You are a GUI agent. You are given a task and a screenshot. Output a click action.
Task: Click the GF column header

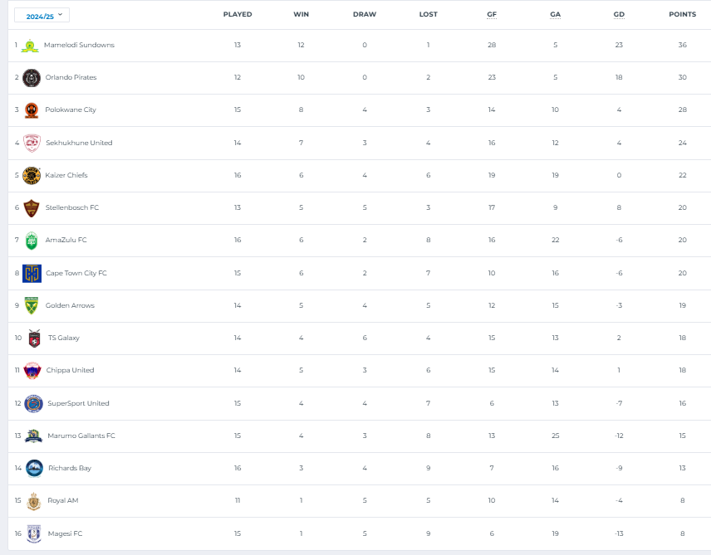tap(492, 15)
